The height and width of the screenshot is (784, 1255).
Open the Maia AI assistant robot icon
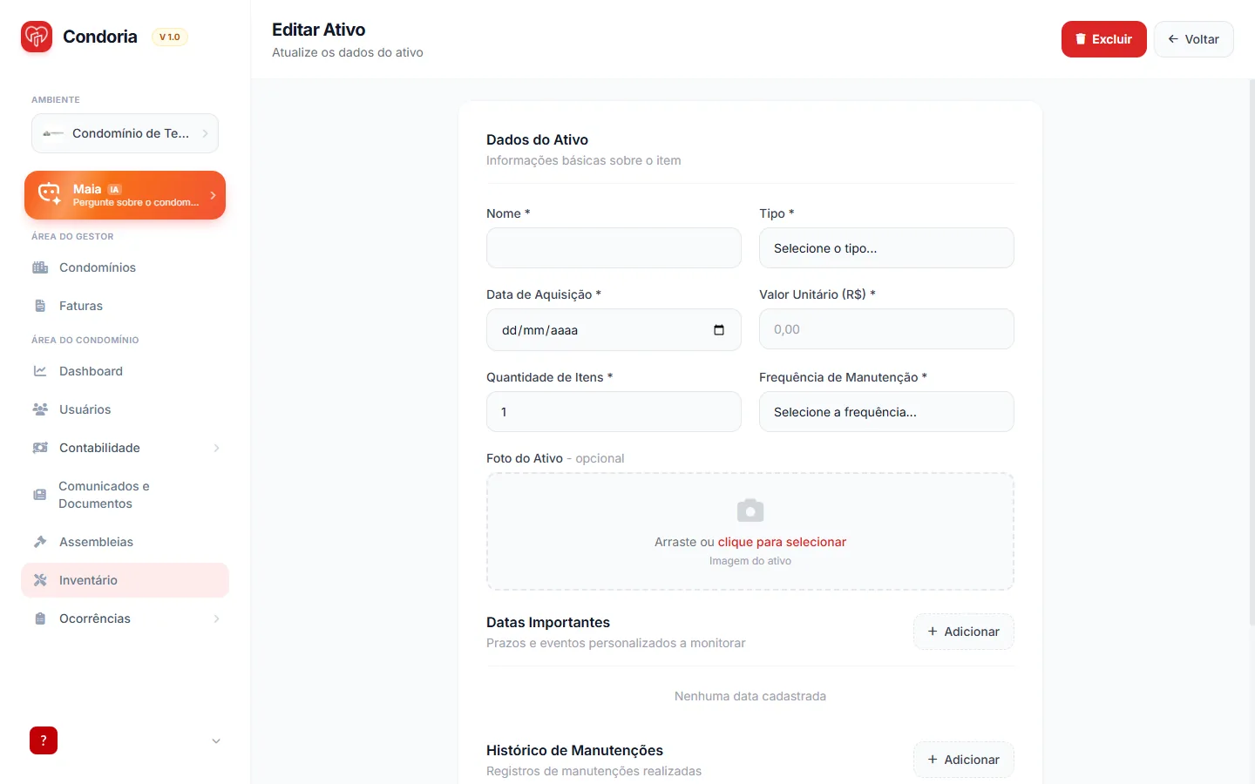coord(50,194)
